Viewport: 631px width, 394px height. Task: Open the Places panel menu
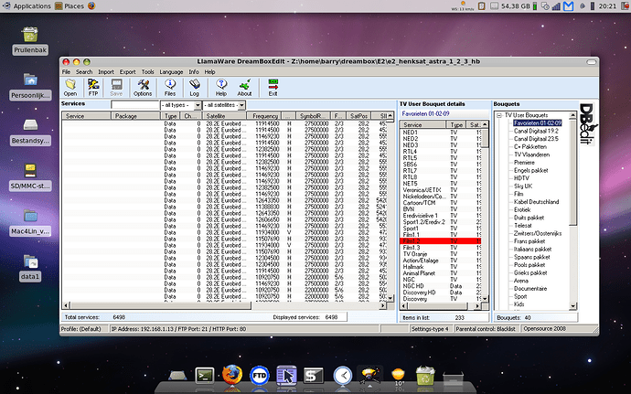pyautogui.click(x=70, y=6)
